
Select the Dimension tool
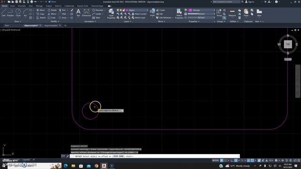87,13
